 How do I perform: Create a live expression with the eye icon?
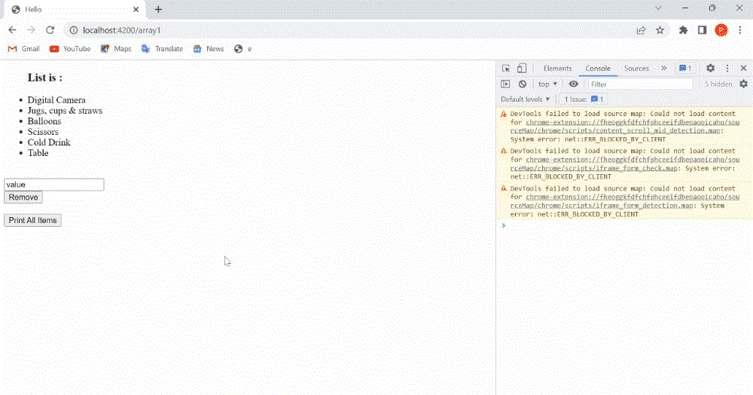(573, 84)
